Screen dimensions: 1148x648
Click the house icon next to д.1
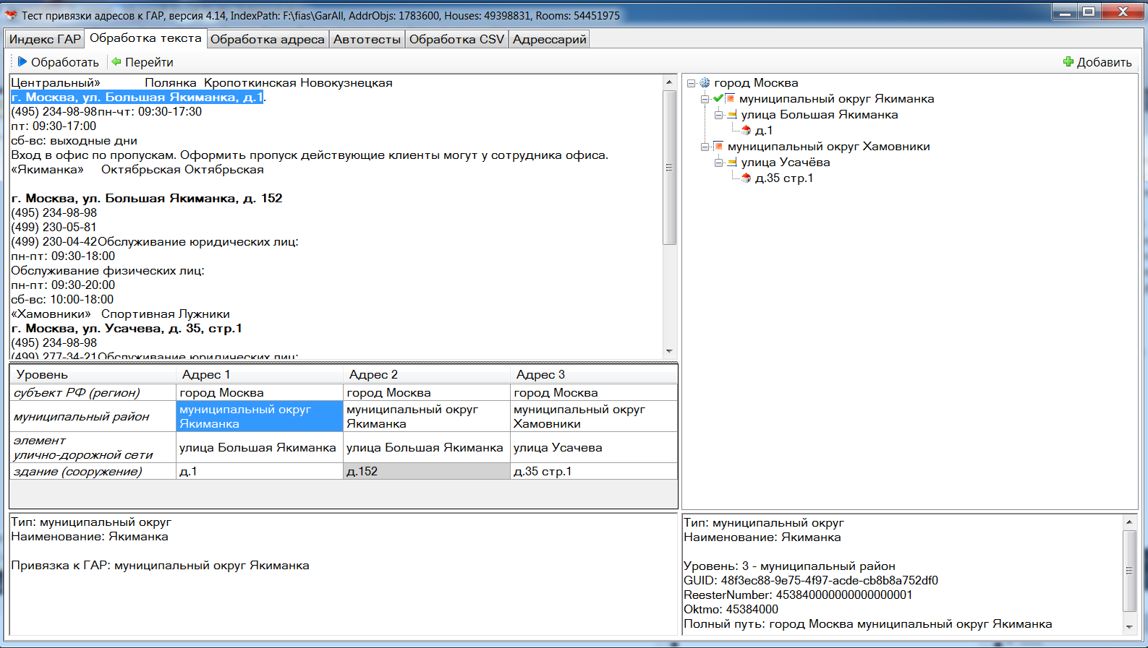[746, 131]
